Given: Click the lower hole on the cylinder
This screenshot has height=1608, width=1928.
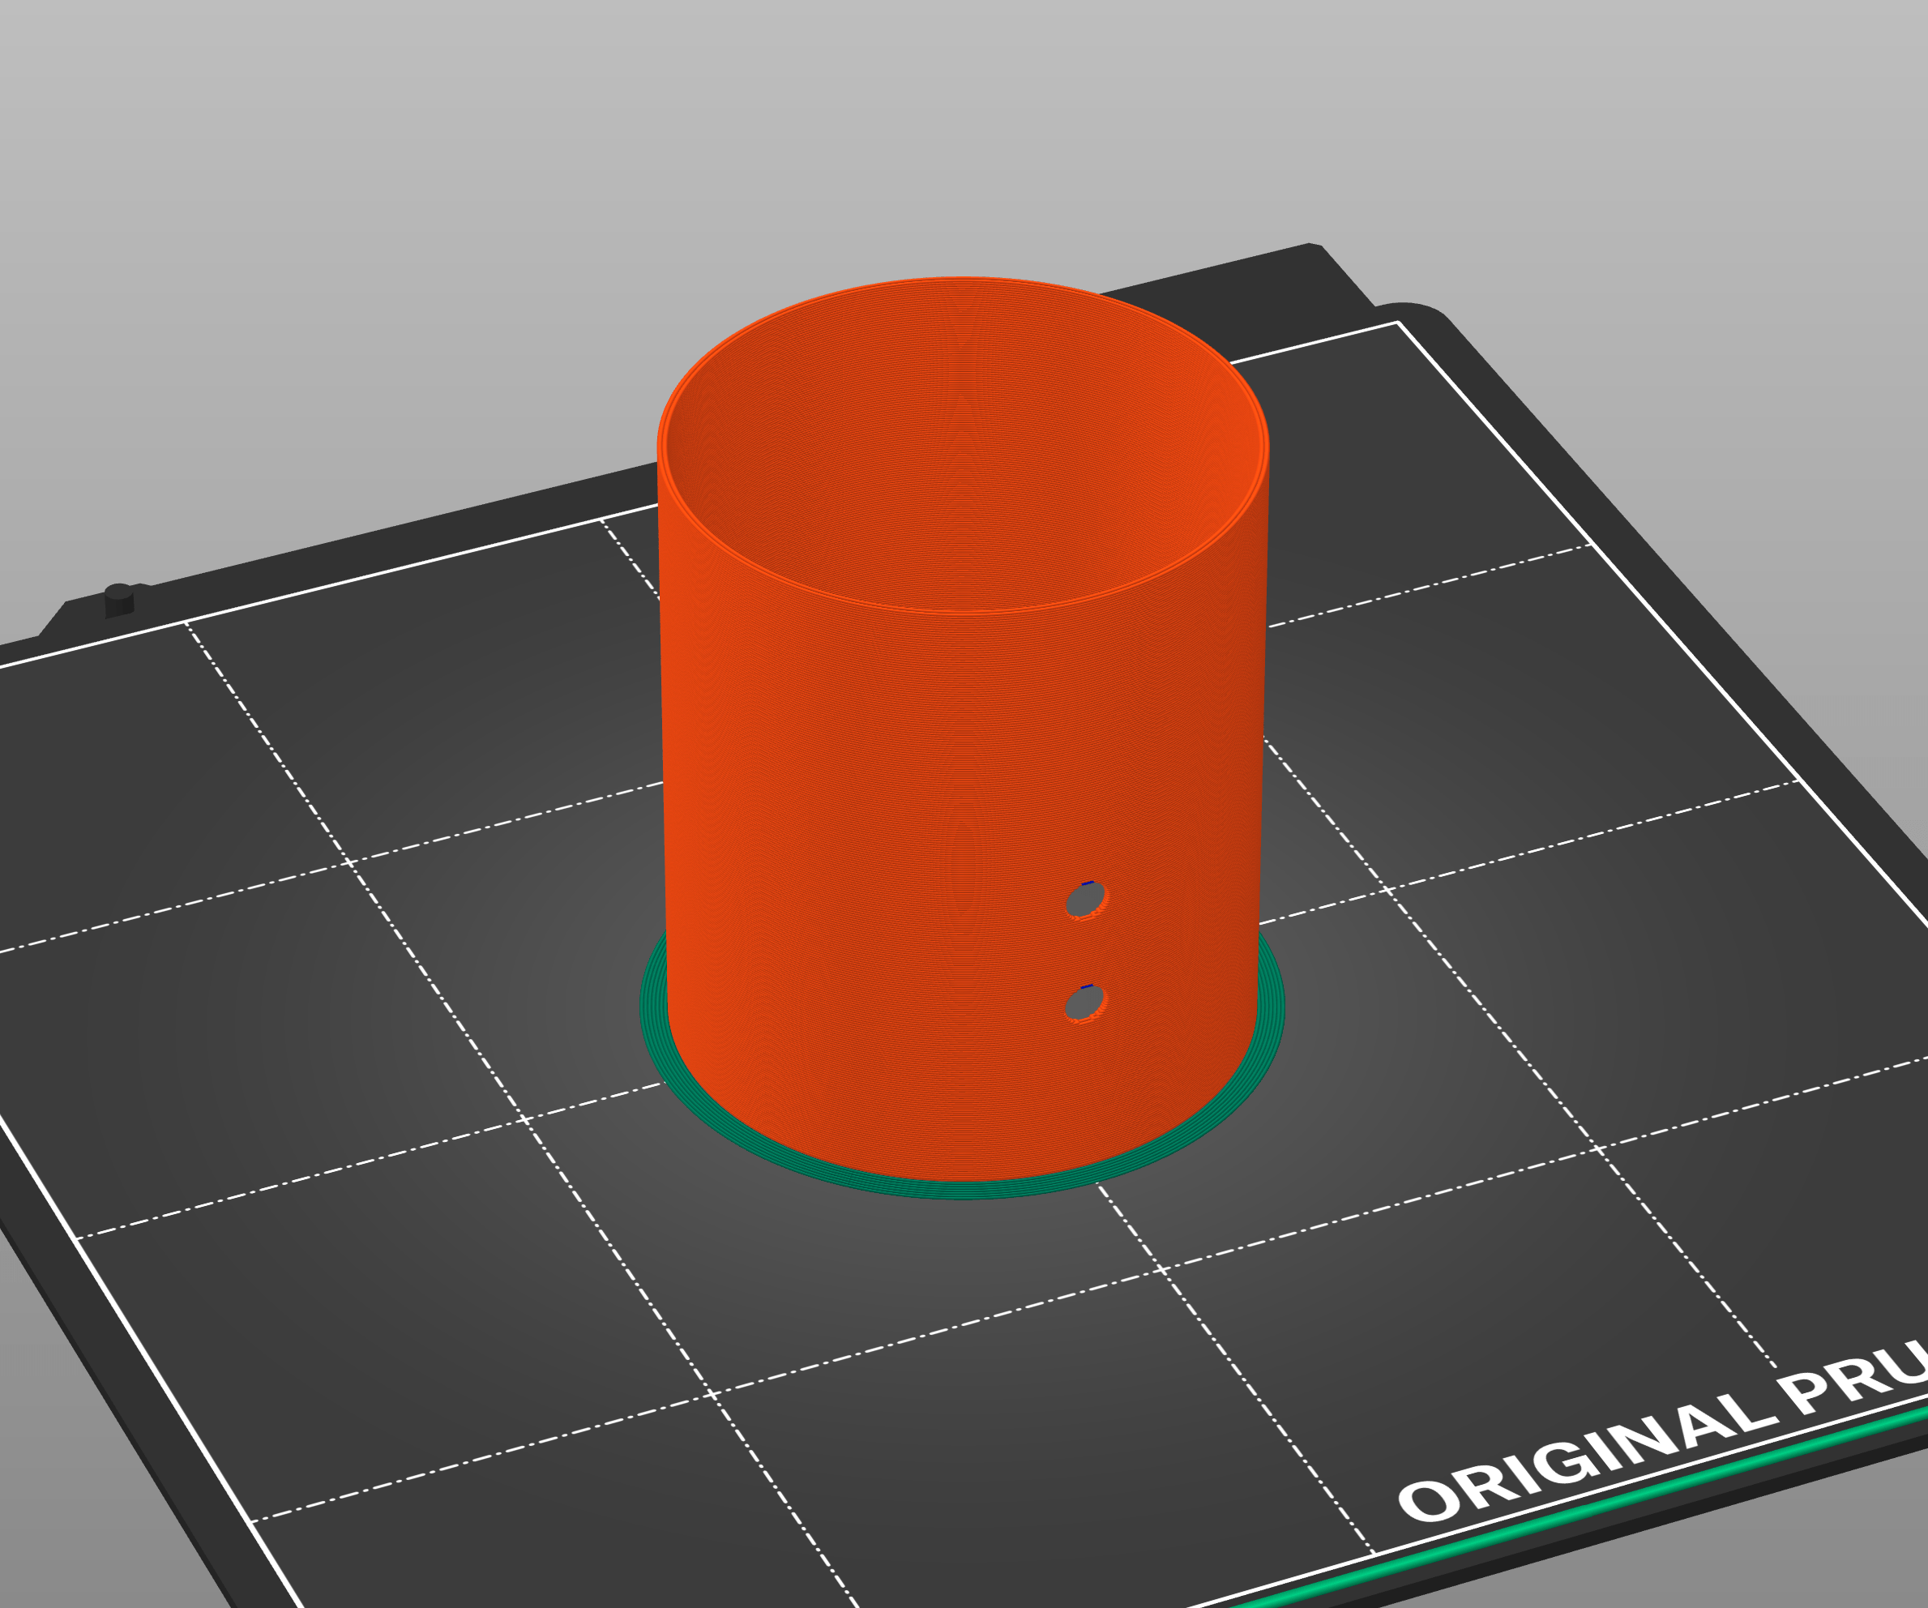Looking at the screenshot, I should coord(1085,1003).
